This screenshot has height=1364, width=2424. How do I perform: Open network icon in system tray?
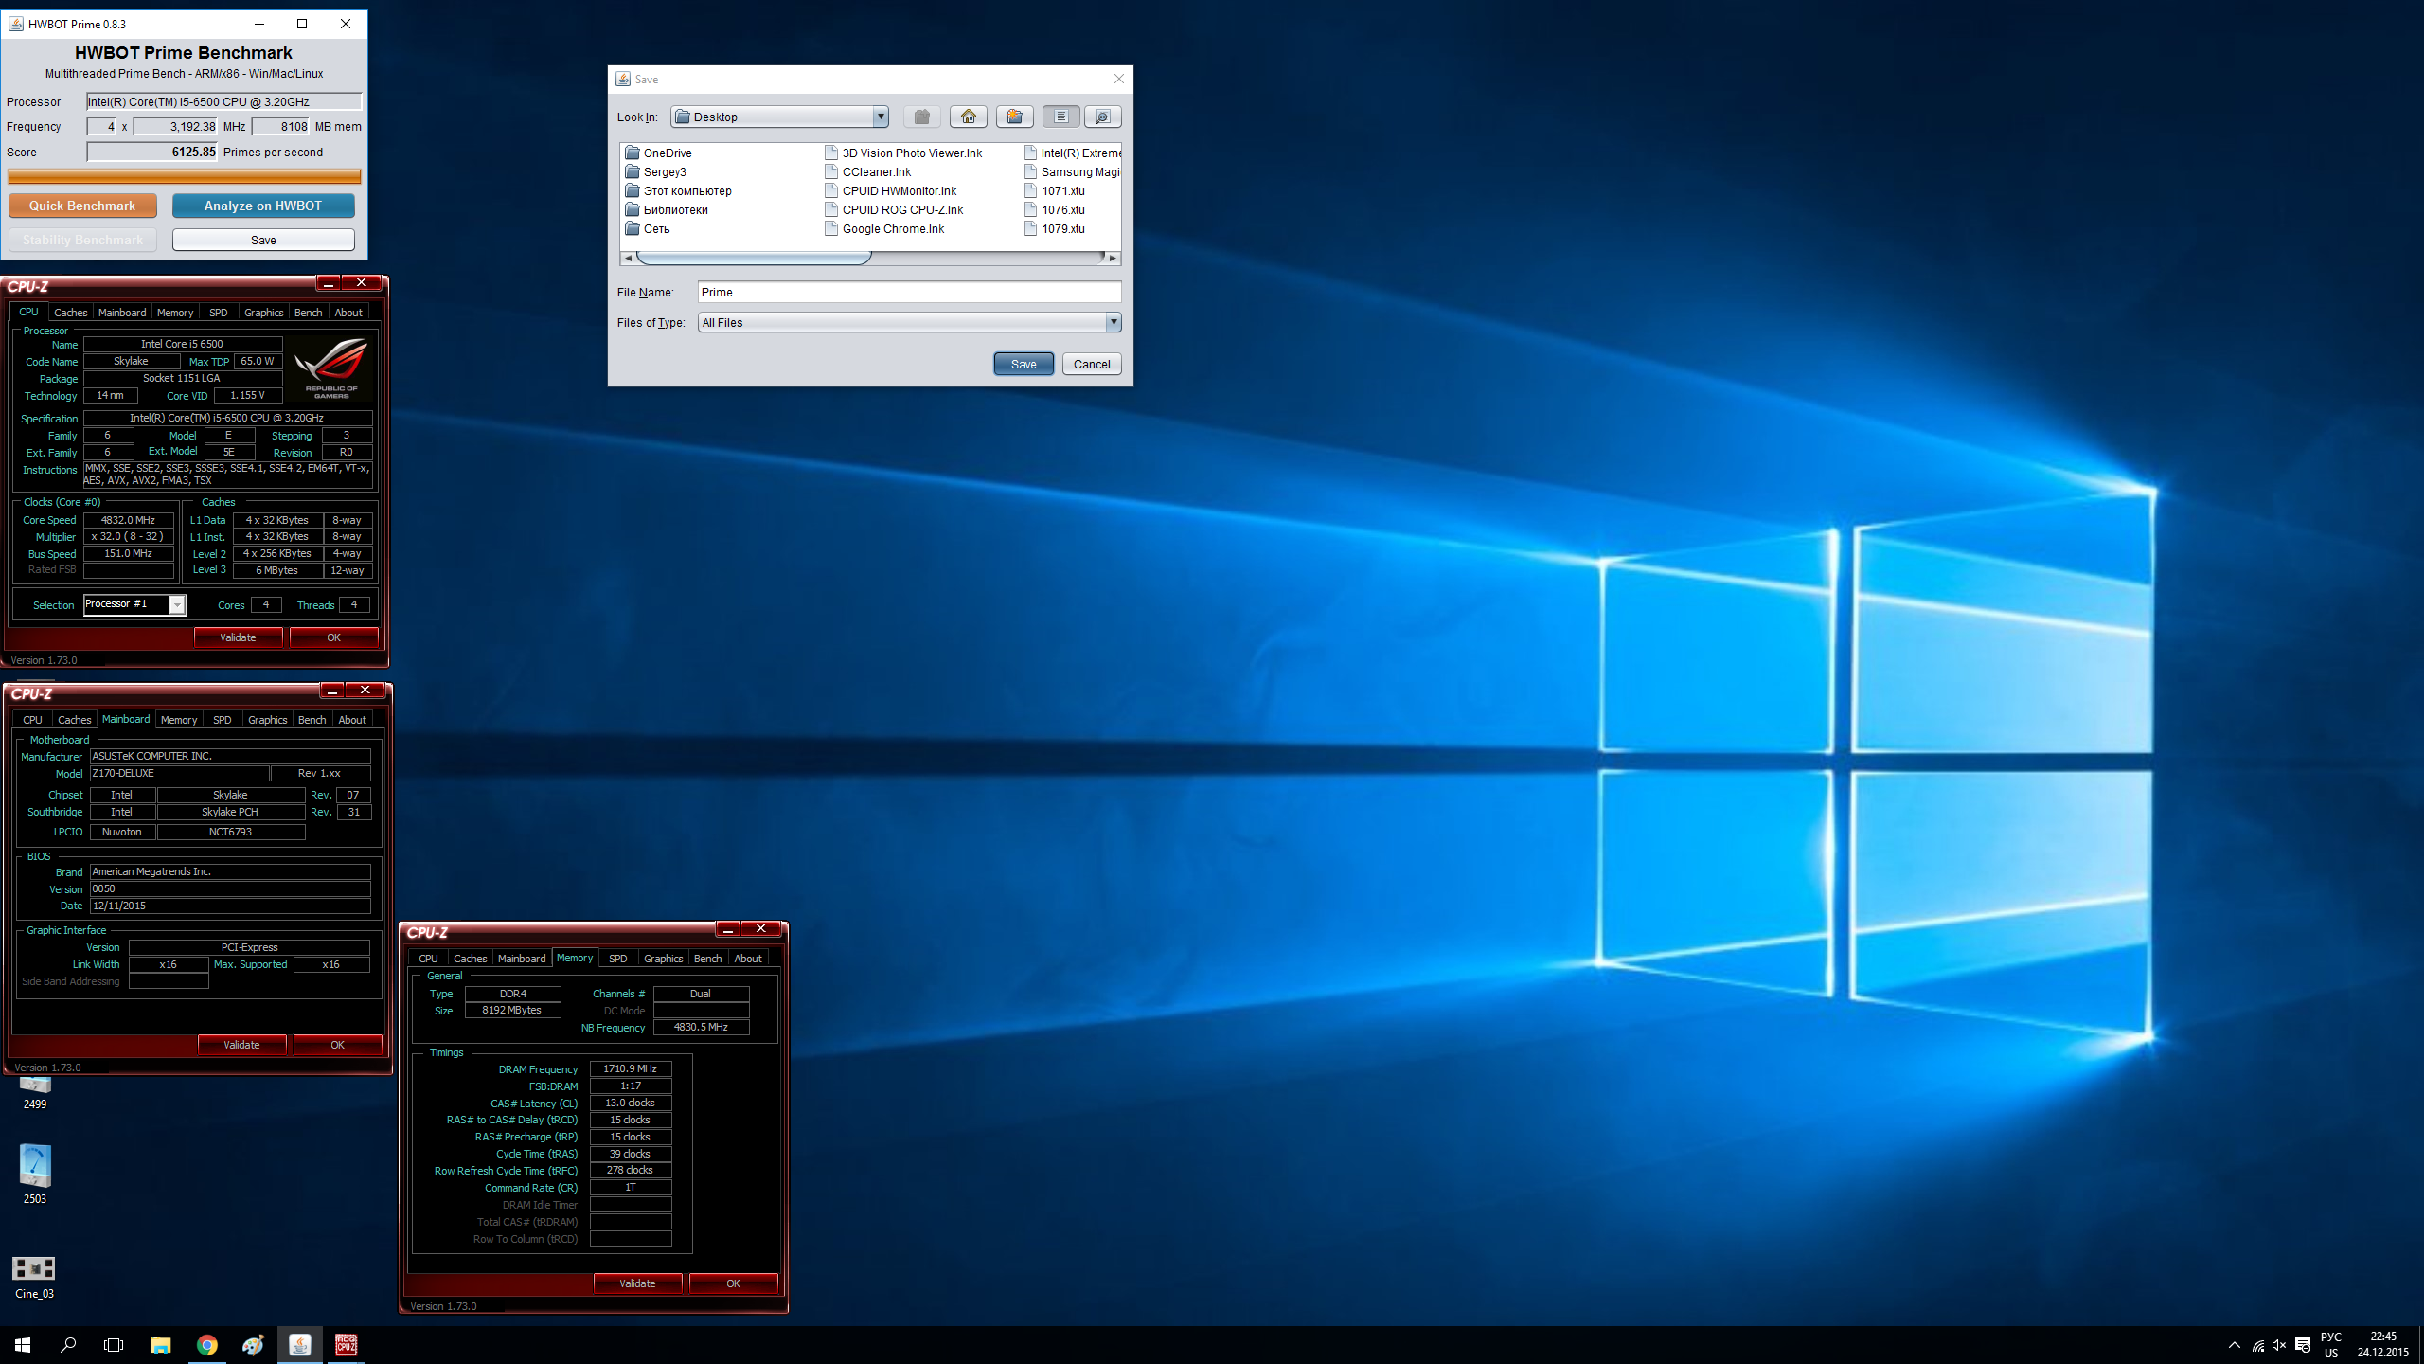(2257, 1345)
